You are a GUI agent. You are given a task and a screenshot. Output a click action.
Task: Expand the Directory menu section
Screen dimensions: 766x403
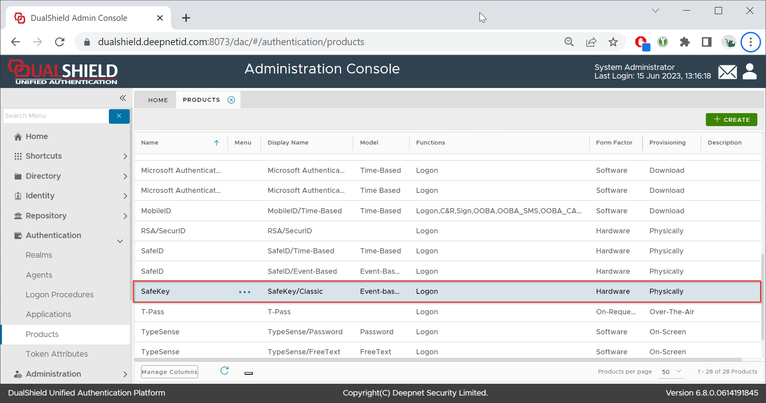[125, 176]
